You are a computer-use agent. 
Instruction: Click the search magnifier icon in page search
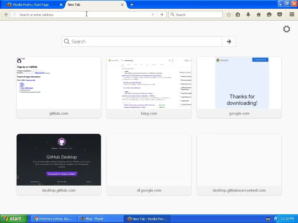tap(67, 41)
